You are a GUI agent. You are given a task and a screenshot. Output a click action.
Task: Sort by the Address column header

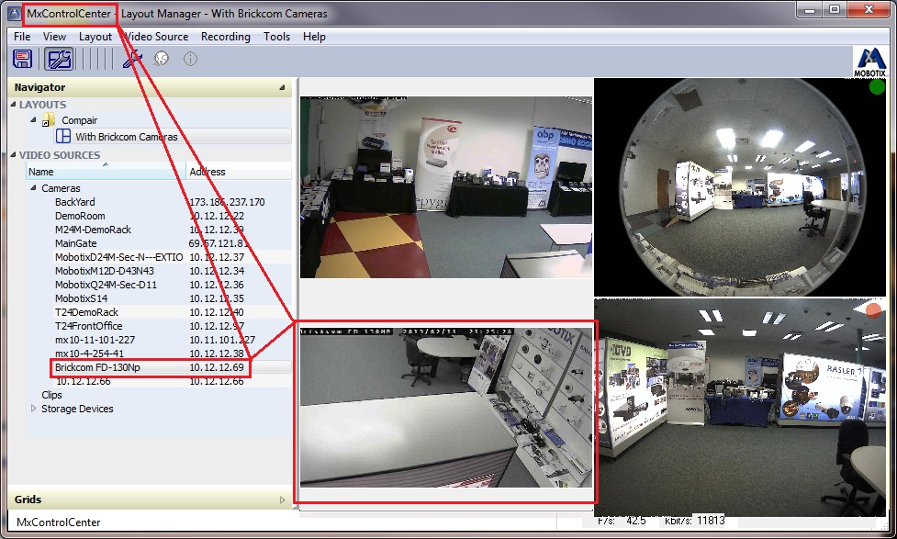[x=239, y=172]
